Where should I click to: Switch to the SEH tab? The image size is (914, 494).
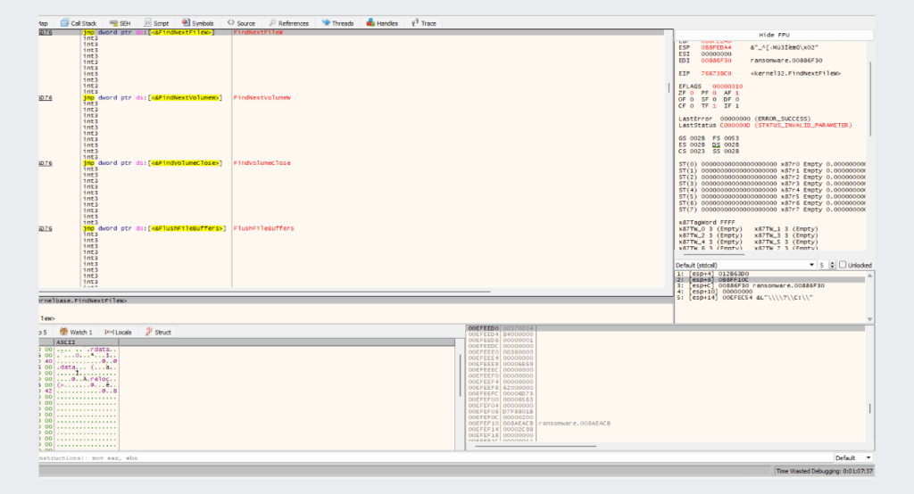(120, 23)
